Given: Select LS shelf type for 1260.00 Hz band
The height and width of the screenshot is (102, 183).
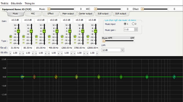Looking at the screenshot, I should pos(62,40).
